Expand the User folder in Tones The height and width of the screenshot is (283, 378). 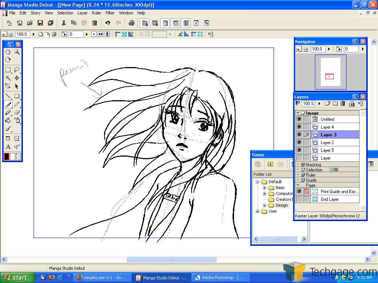point(257,211)
